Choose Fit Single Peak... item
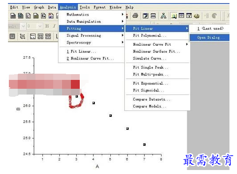237x174 pixels. (x=157, y=67)
